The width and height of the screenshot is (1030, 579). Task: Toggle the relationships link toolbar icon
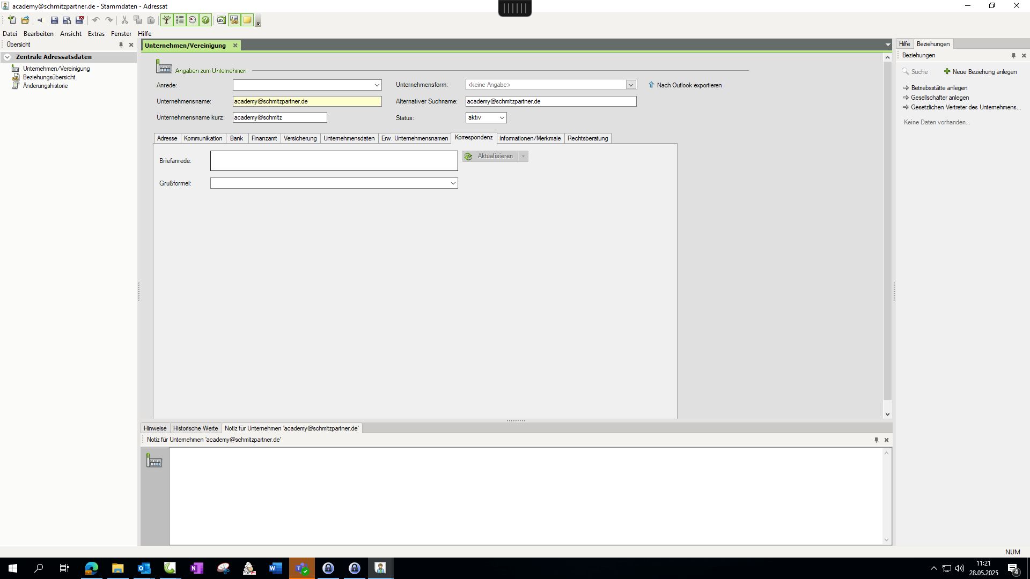click(x=234, y=20)
